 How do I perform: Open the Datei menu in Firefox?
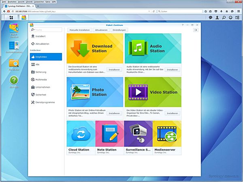click(x=4, y=2)
